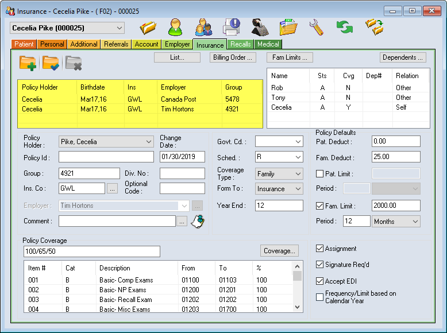Click the delete policy folder icon
Viewport: 447px width, 333px height.
point(74,63)
